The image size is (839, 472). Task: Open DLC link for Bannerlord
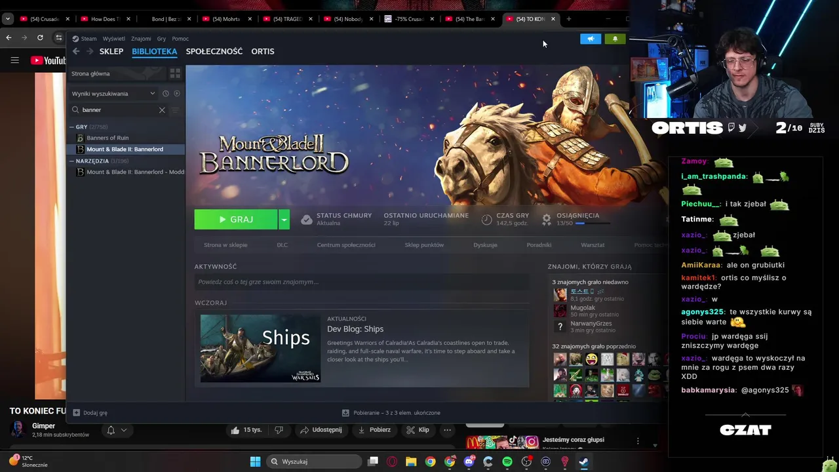(282, 245)
